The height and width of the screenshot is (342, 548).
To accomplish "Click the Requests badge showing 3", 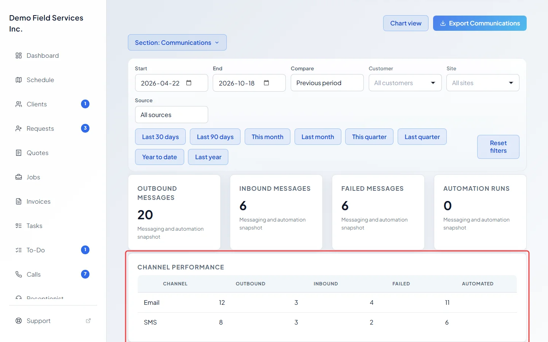I will coord(85,128).
